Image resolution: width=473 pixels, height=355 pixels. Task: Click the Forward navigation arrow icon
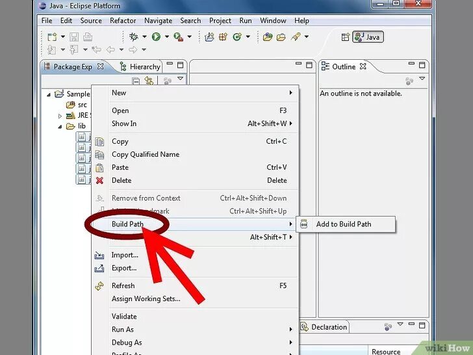133,49
